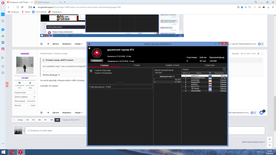The width and height of the screenshot is (276, 155).
Task: Open Messenger in the Opera sidebar
Action: point(3,30)
